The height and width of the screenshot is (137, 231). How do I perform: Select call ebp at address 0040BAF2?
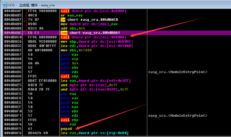click(x=70, y=120)
